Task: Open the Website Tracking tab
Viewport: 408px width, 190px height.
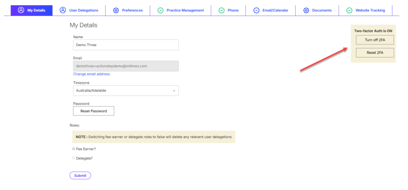Action: click(x=370, y=10)
